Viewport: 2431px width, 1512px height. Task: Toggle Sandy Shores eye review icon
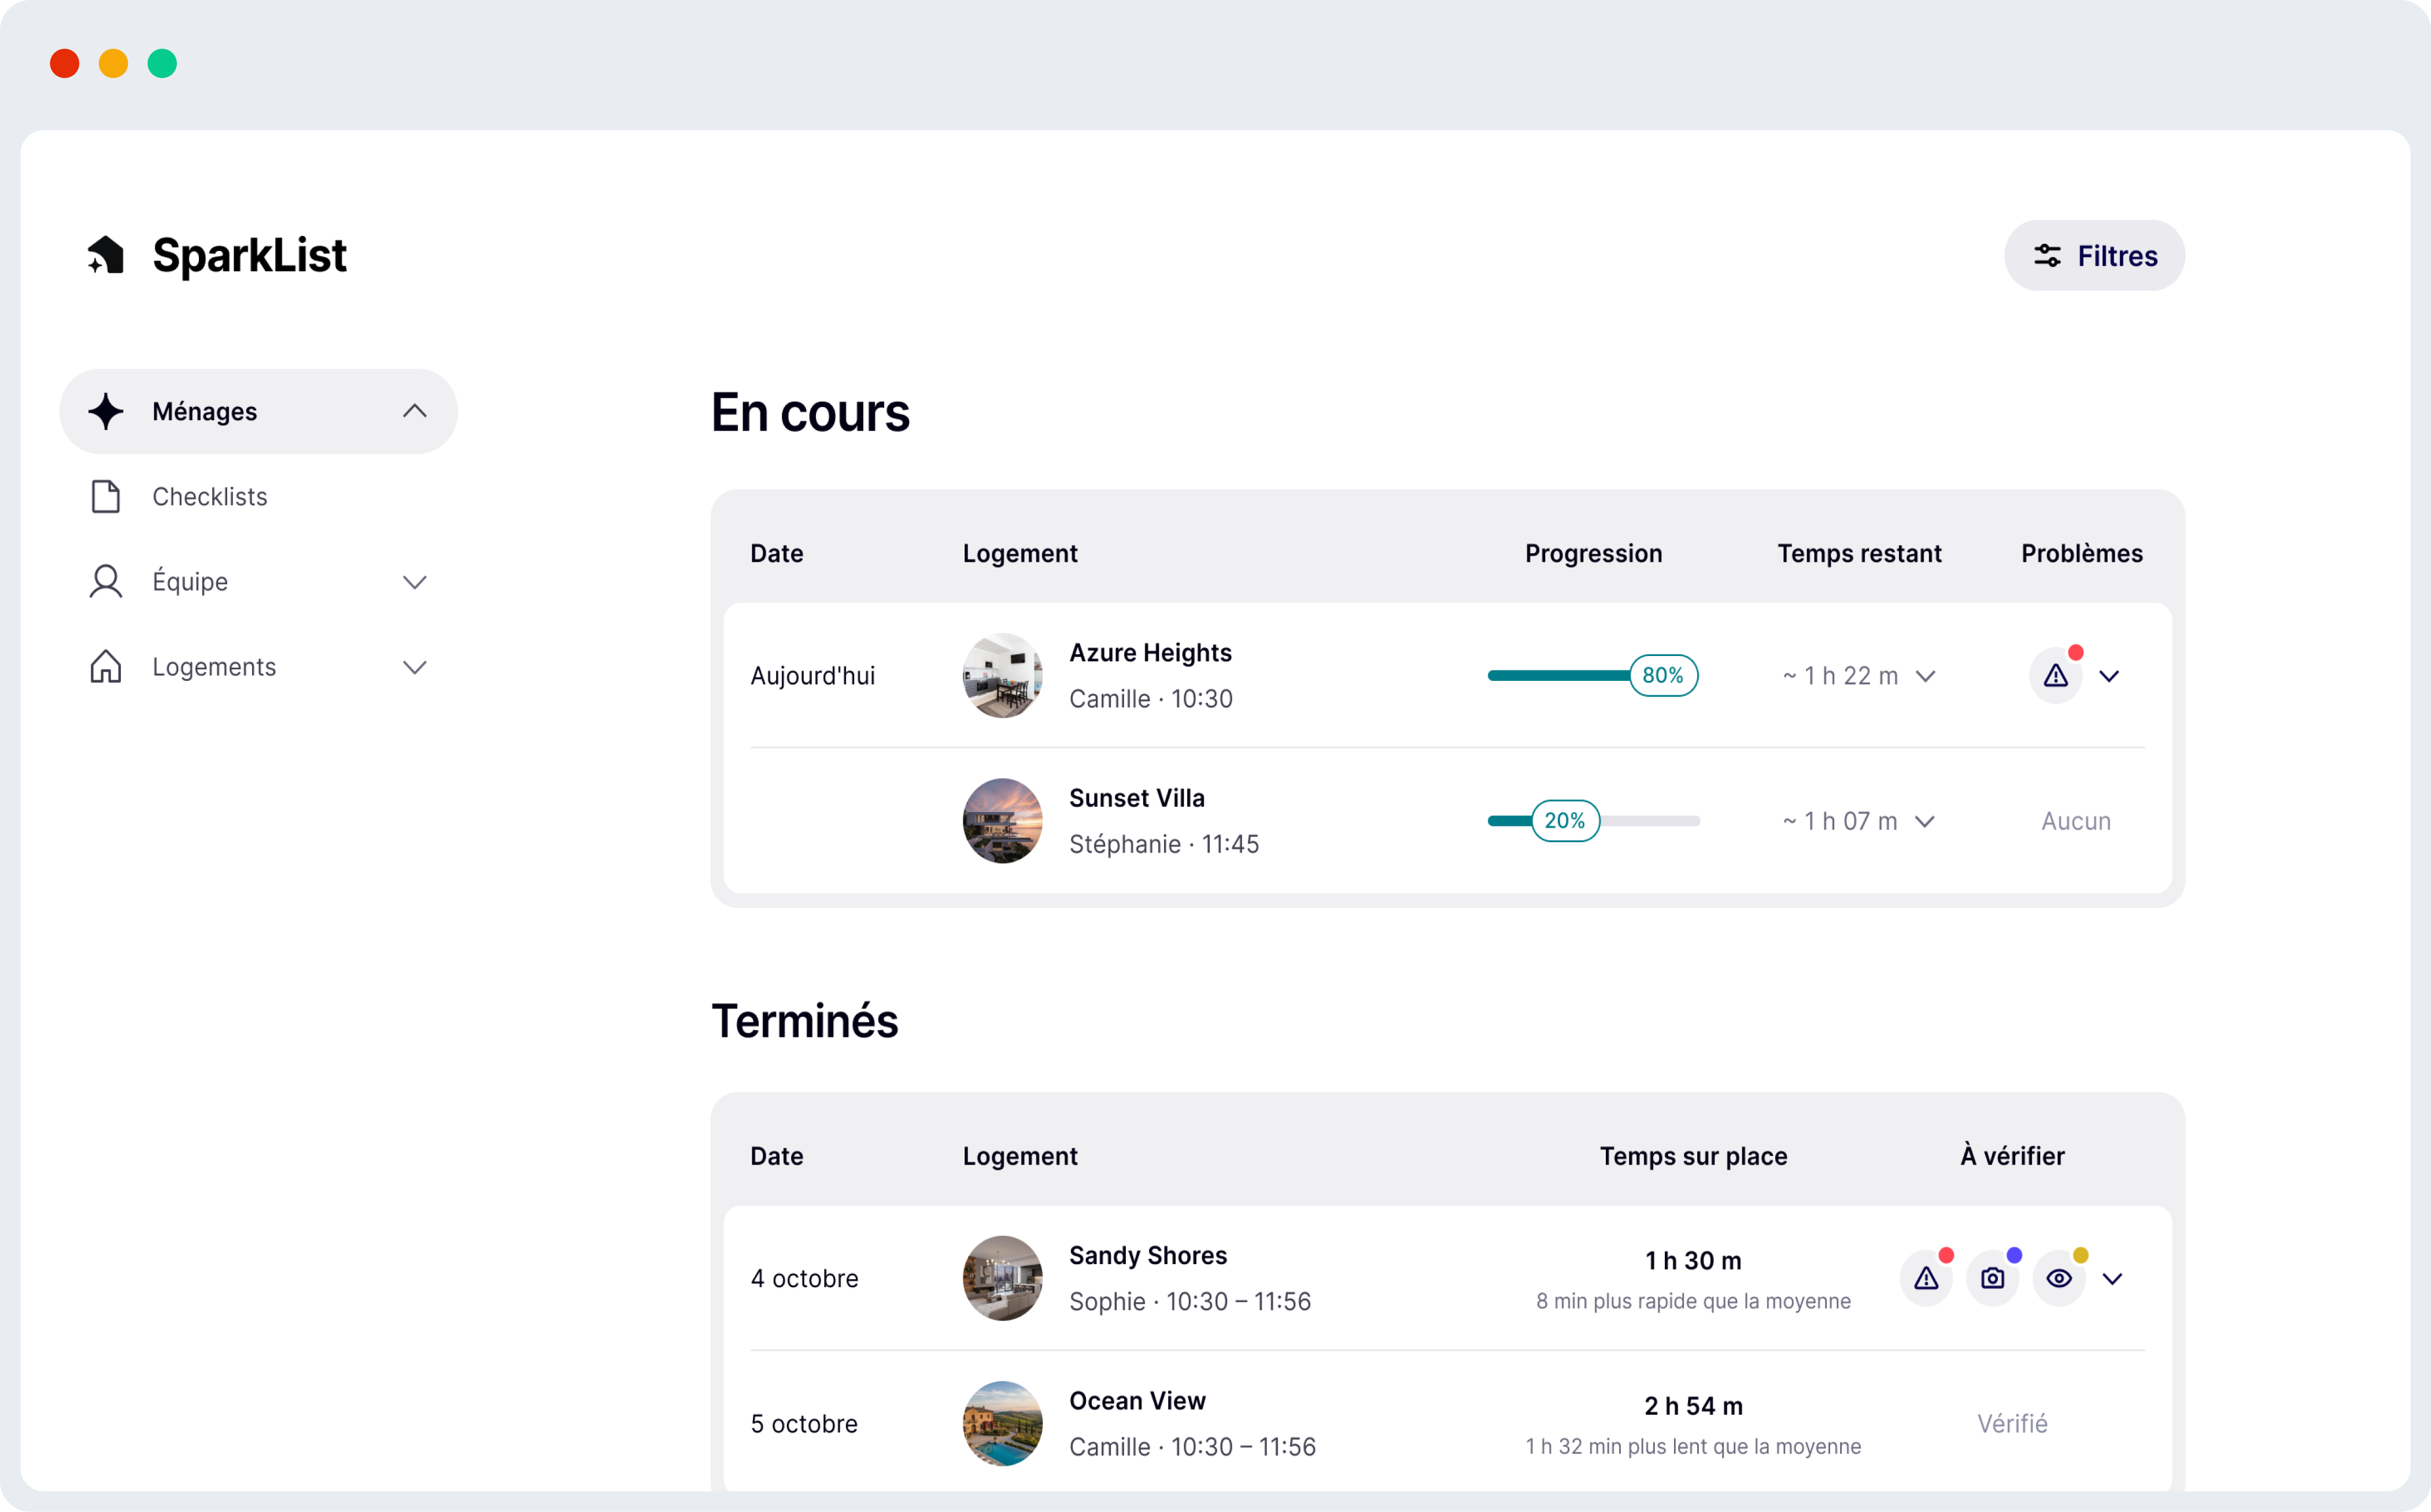2059,1278
